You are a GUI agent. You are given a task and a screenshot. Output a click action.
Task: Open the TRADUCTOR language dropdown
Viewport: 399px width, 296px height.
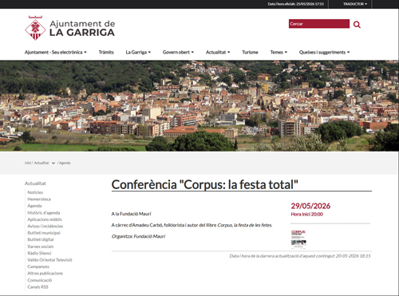(x=355, y=4)
